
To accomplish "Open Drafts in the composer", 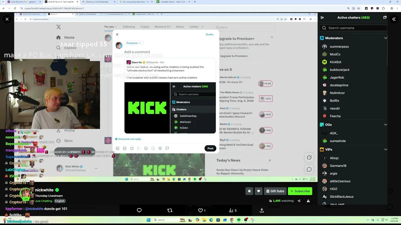I will (210, 34).
